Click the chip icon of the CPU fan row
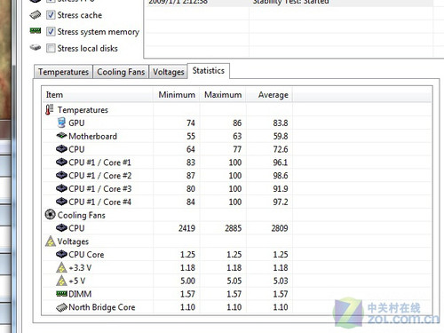444x333 pixels. point(61,228)
